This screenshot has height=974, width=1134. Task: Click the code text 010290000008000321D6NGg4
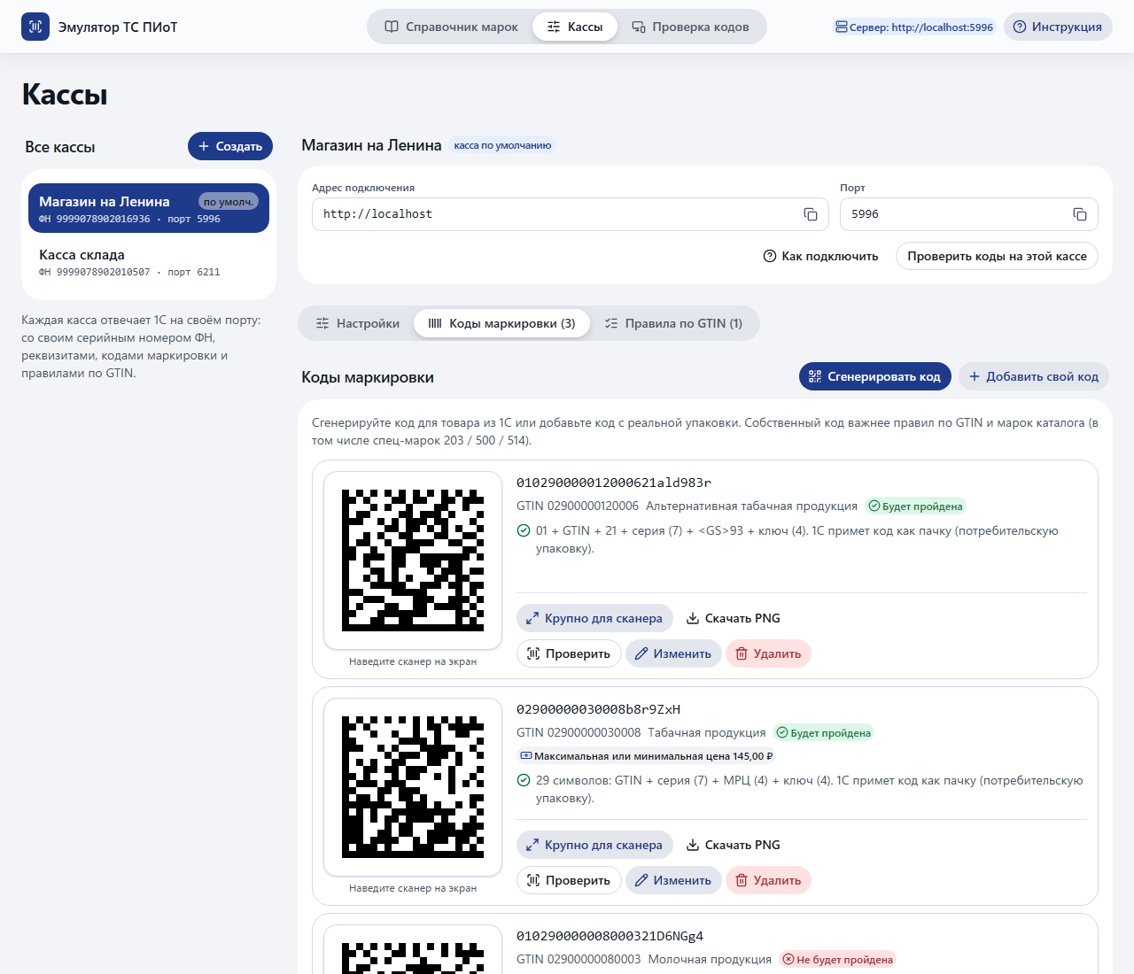point(610,936)
